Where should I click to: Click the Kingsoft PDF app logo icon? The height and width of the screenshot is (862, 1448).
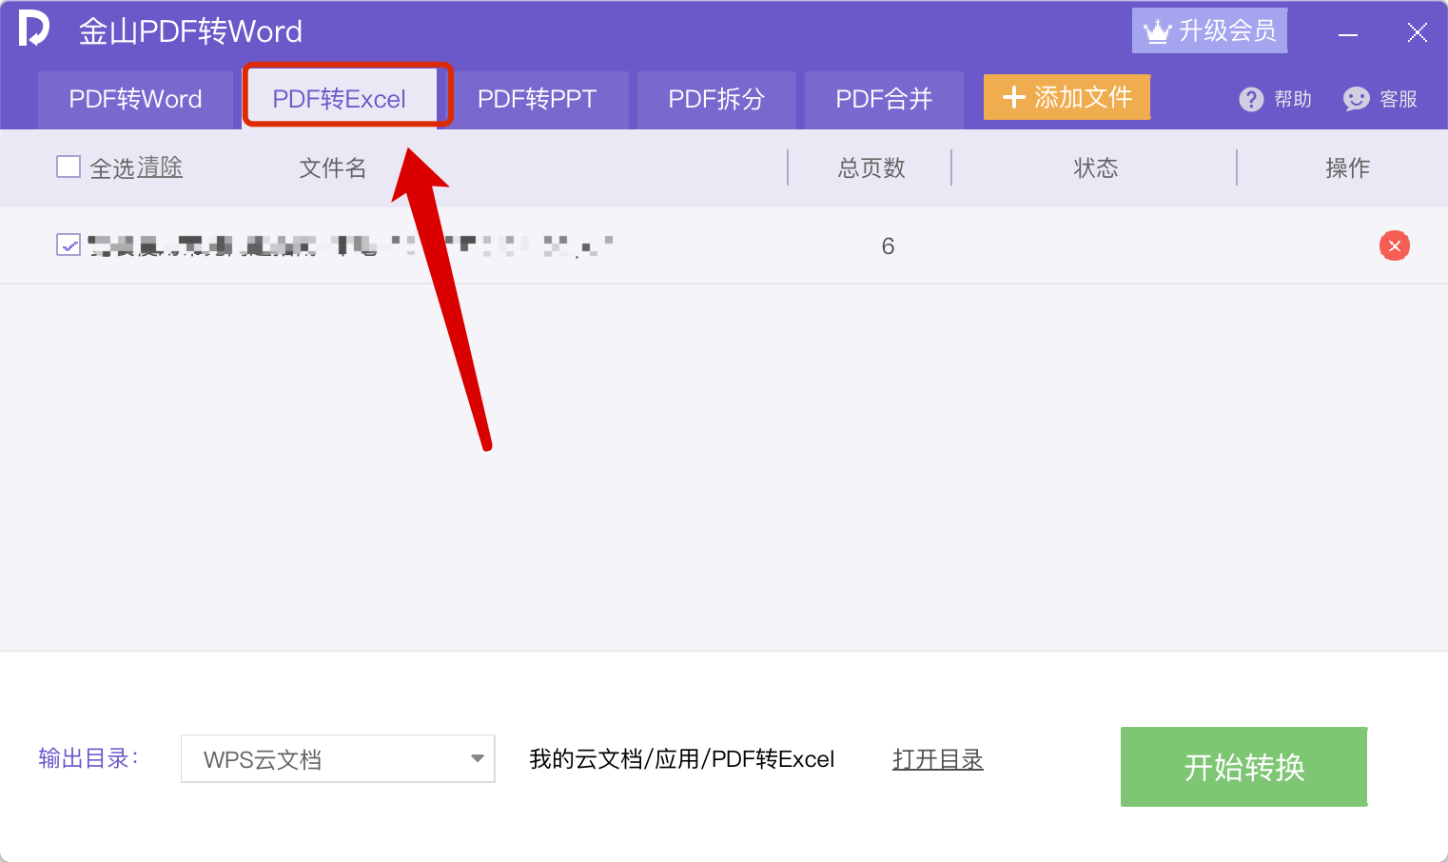(34, 29)
